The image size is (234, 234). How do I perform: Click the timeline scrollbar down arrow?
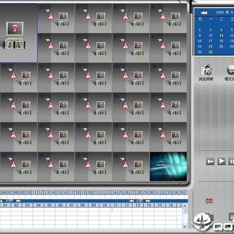coord(185,226)
